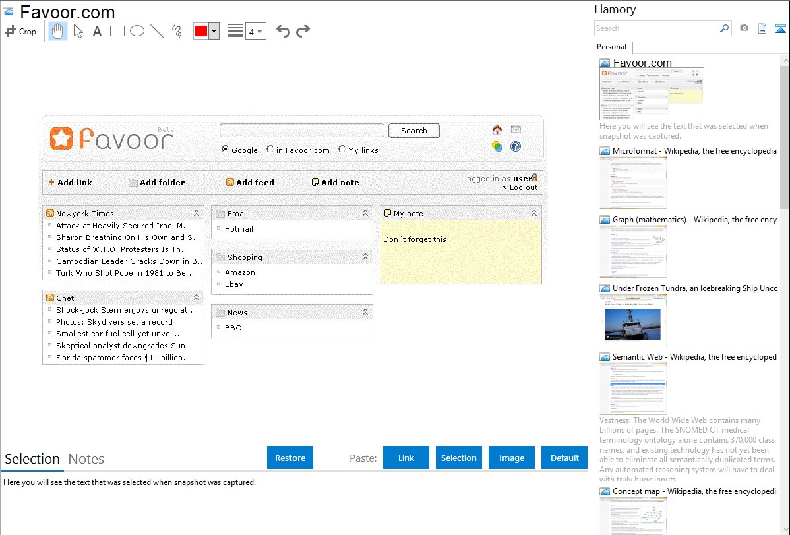Open the Favoor.com snapshot thumbnail
This screenshot has height=535, width=790.
[651, 93]
